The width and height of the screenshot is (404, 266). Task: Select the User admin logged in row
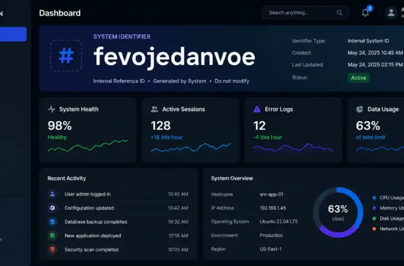tap(118, 194)
